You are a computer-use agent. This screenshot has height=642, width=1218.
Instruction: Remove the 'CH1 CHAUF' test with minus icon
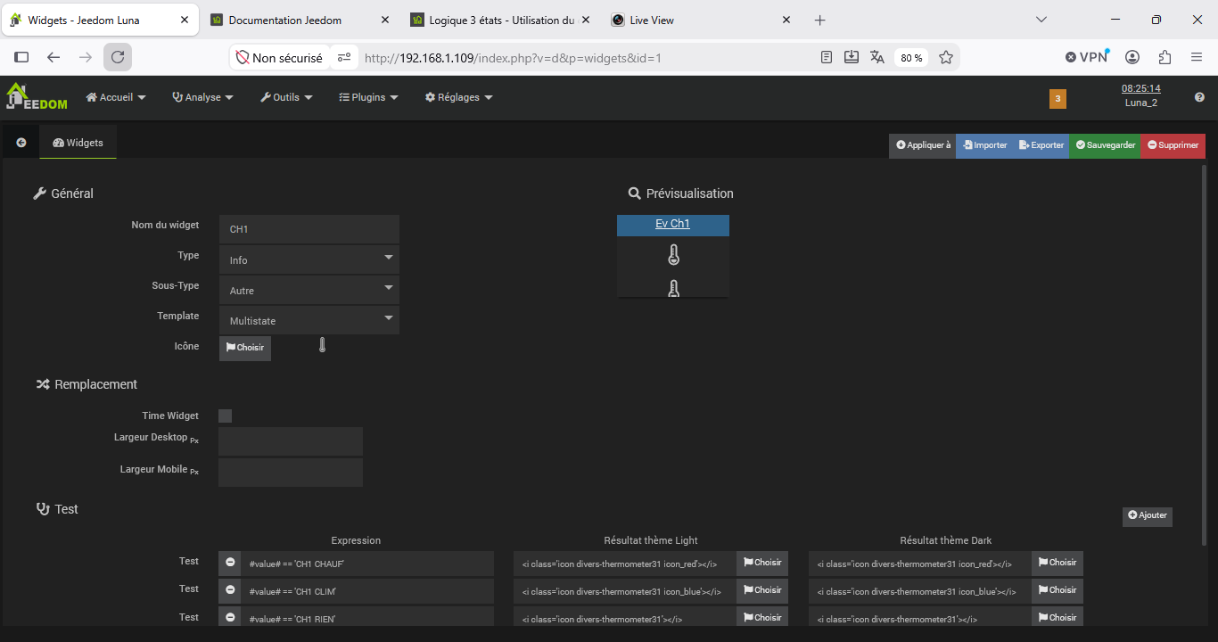(230, 563)
